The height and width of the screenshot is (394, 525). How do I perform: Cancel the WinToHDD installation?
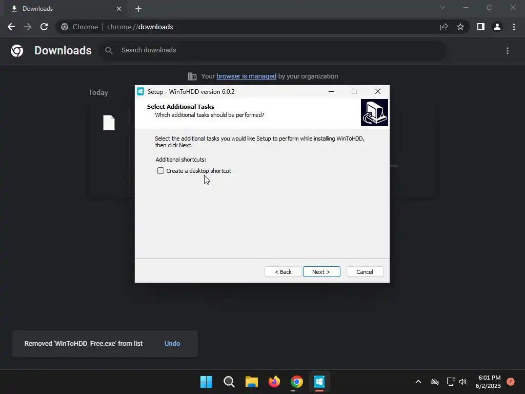pos(365,272)
